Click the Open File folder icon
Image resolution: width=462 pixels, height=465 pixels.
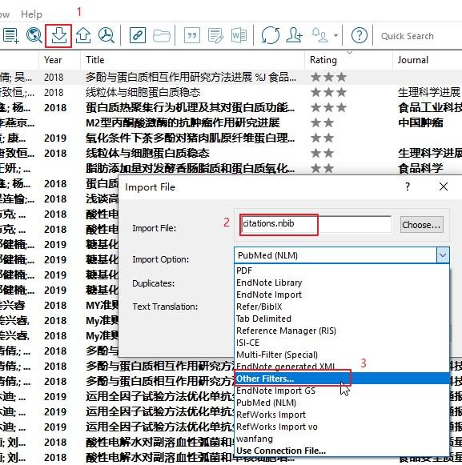pos(162,36)
